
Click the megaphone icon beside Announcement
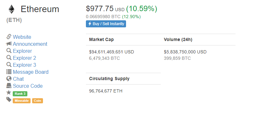point(9,44)
